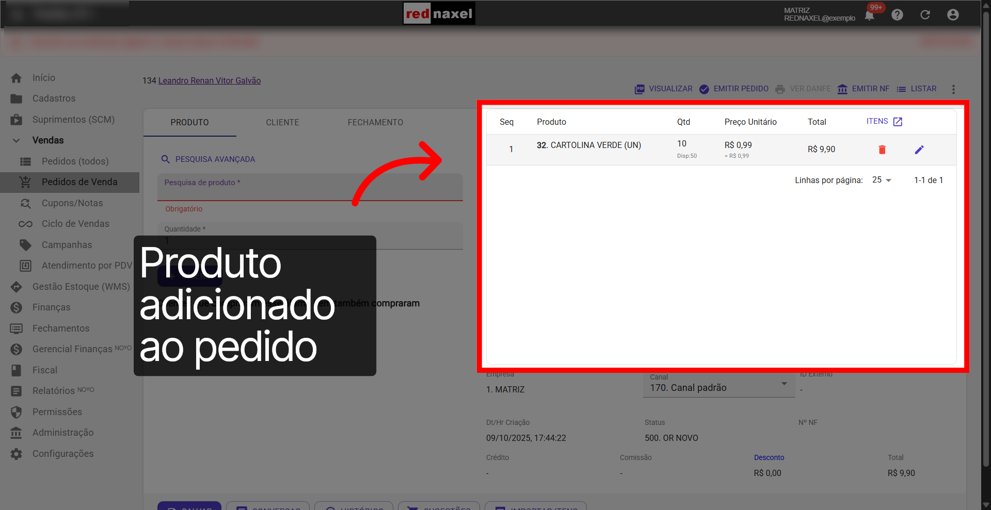
Task: Open the Leandro Renan Vitor Galvão link
Action: click(210, 80)
